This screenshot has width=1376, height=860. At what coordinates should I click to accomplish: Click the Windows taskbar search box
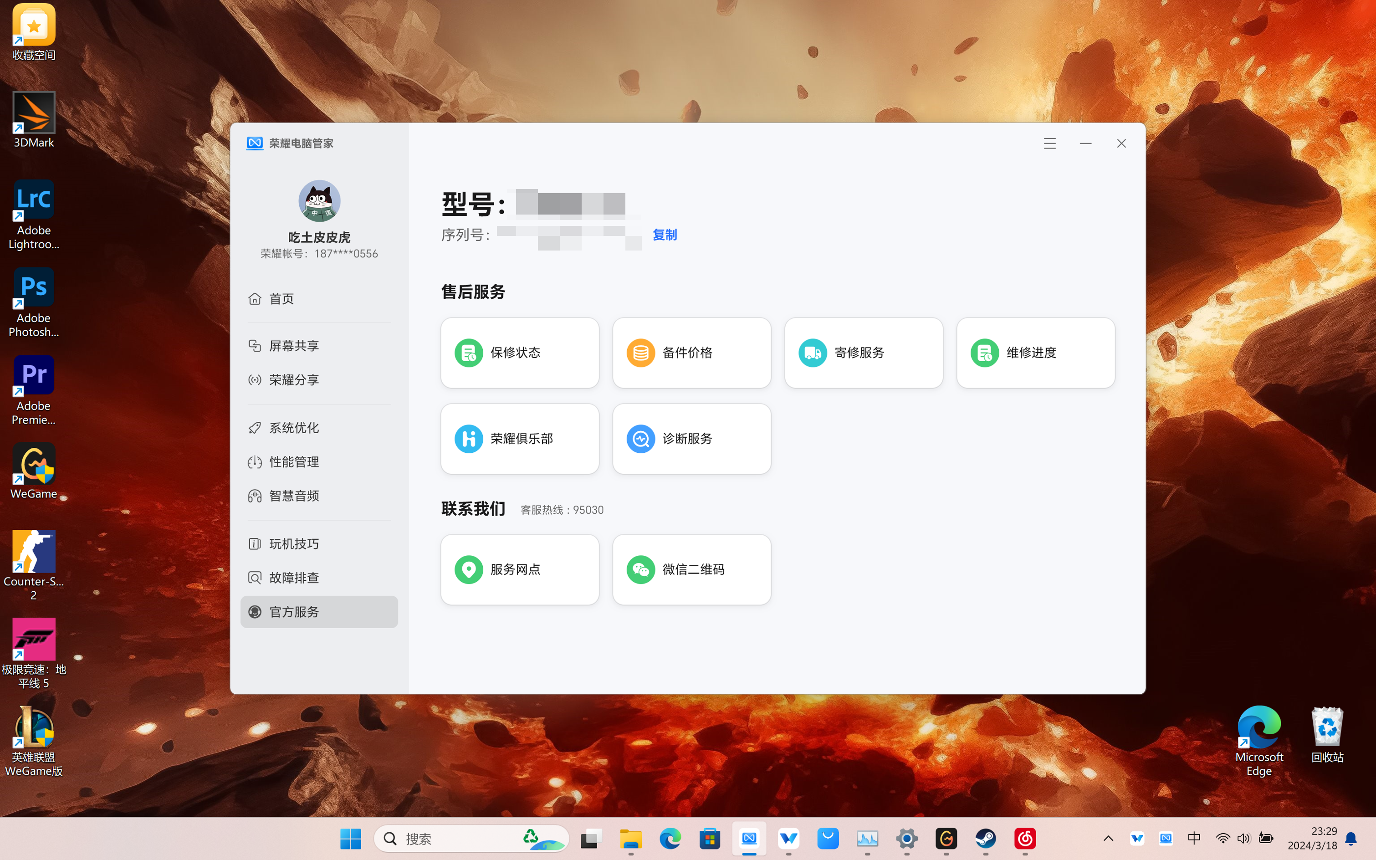click(455, 839)
